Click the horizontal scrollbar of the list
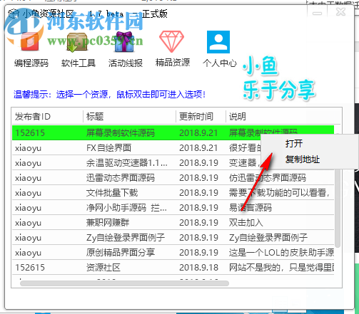The image size is (359, 314). pos(124,283)
